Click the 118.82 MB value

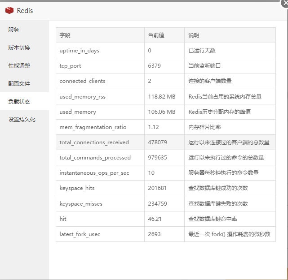pos(162,97)
